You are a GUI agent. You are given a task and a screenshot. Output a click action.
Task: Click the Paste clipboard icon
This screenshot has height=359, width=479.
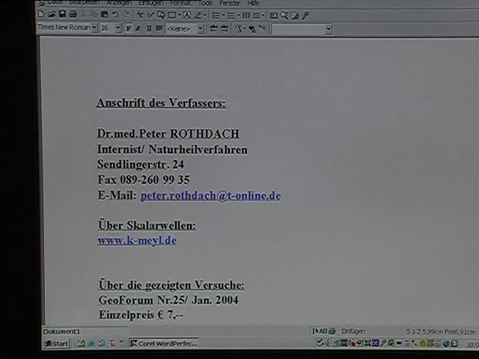point(105,14)
